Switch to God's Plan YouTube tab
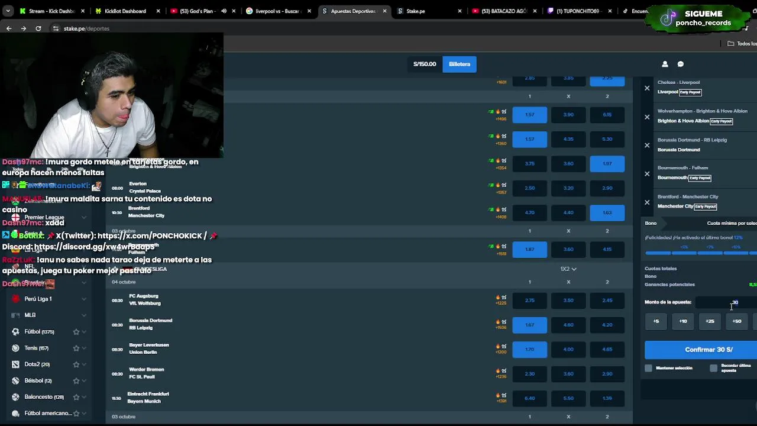Image resolution: width=757 pixels, height=426 pixels. pos(203,11)
